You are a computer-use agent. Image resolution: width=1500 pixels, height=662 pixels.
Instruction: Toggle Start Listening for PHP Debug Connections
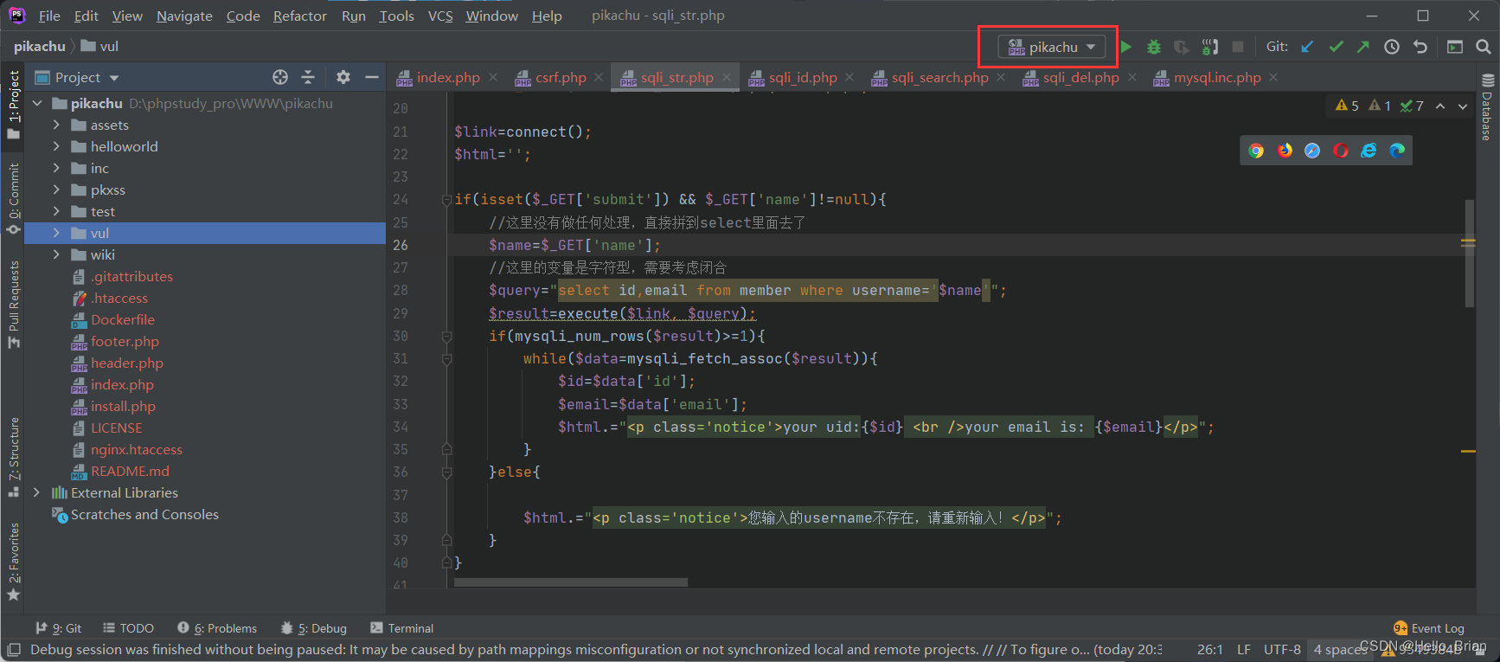1209,47
